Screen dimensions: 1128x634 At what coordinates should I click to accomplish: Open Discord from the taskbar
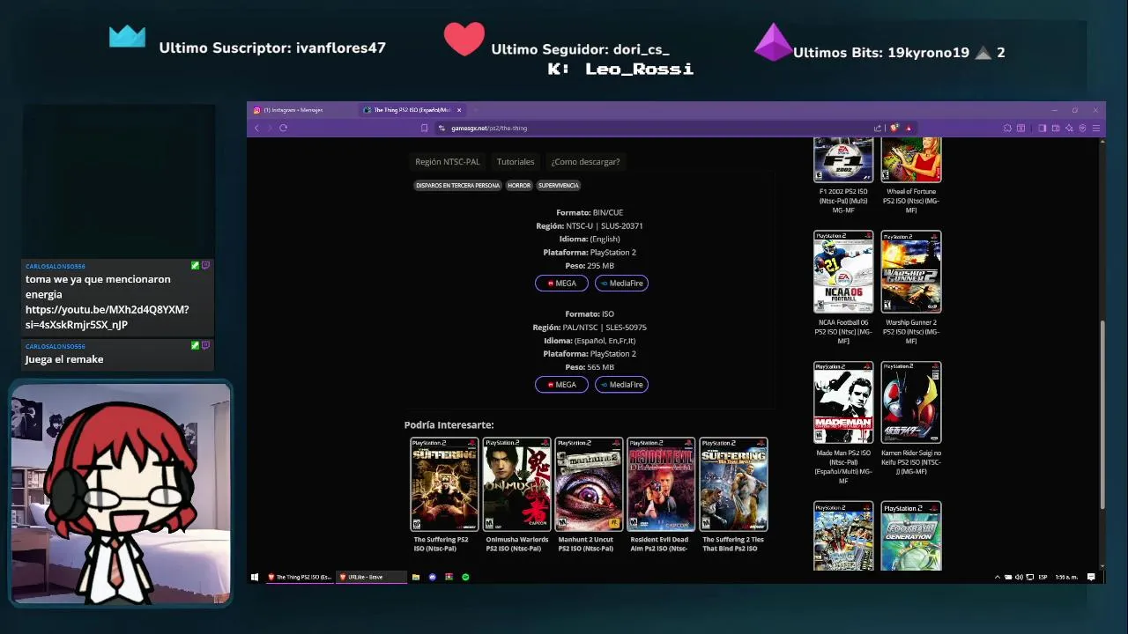(432, 577)
